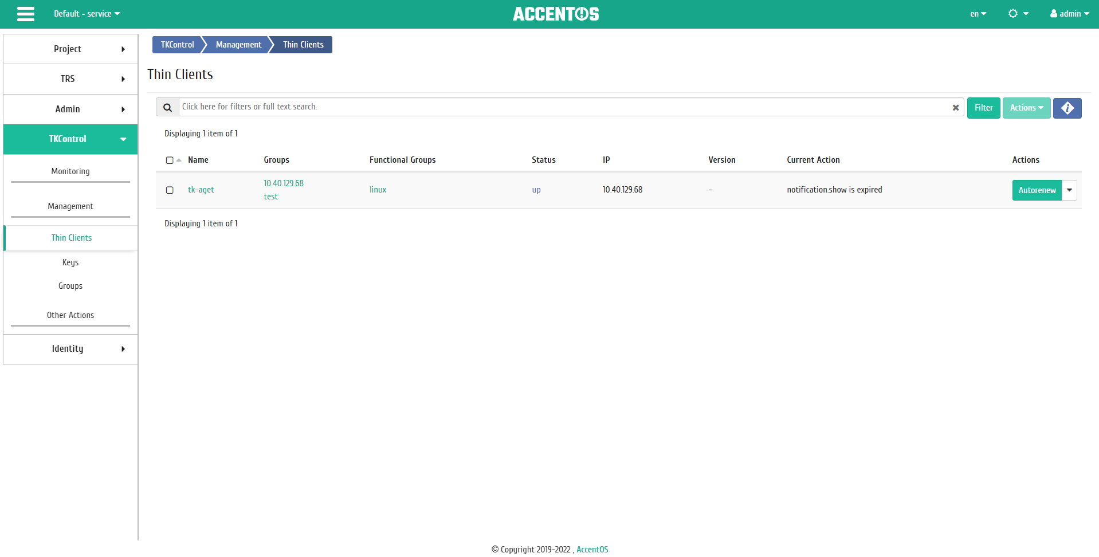This screenshot has height=557, width=1099.
Task: Go to TKControl breadcrumb
Action: pos(177,45)
